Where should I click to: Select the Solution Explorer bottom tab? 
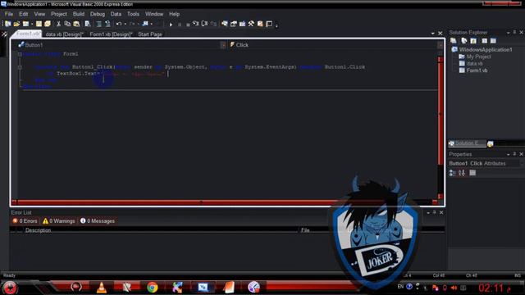click(467, 143)
